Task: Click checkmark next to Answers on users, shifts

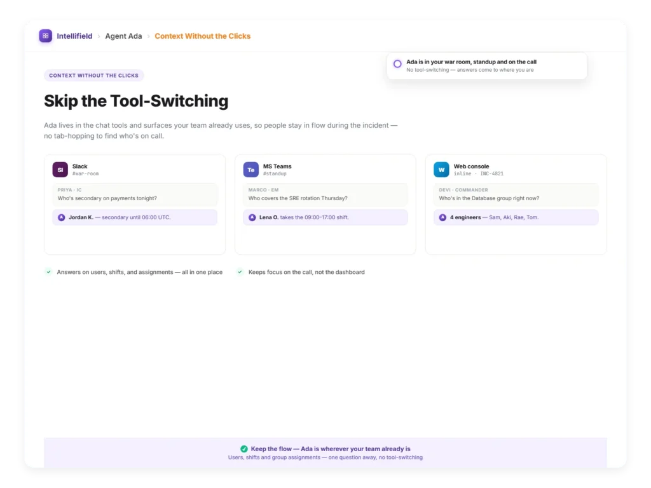Action: (x=48, y=272)
